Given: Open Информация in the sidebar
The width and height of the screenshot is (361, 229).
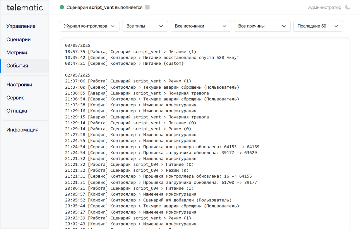Looking at the screenshot, I should tap(22, 130).
